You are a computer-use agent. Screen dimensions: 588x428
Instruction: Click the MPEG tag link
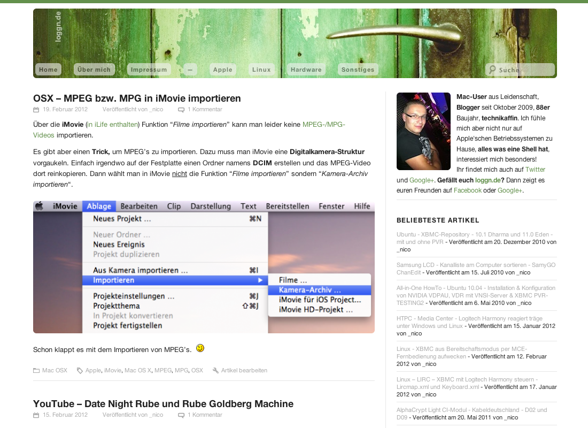tap(163, 371)
